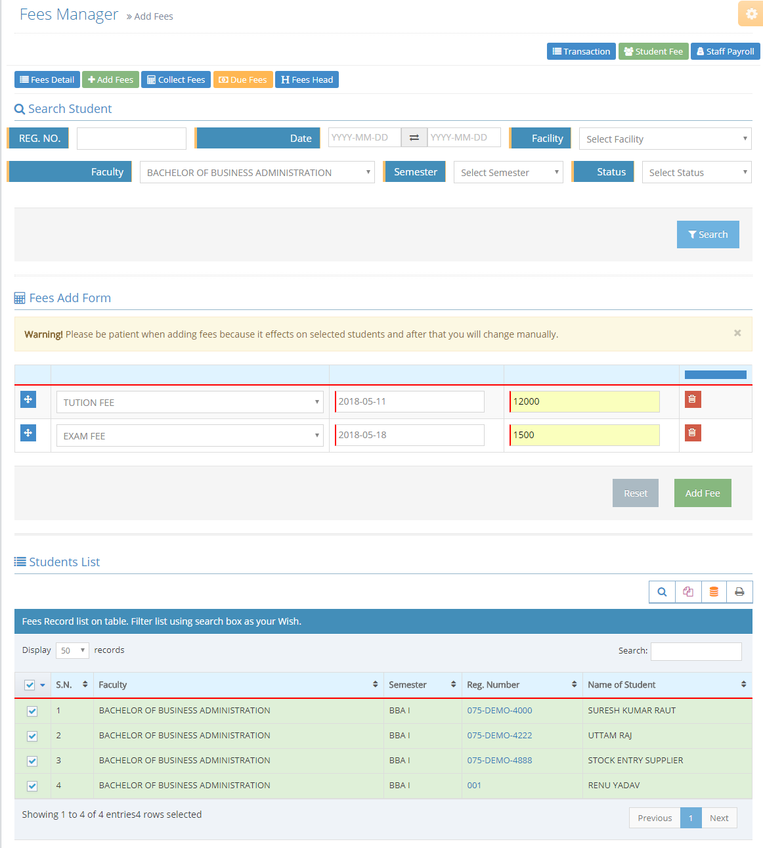Uncheck the checkbox for SURESH KUMAR RAUT

click(32, 711)
